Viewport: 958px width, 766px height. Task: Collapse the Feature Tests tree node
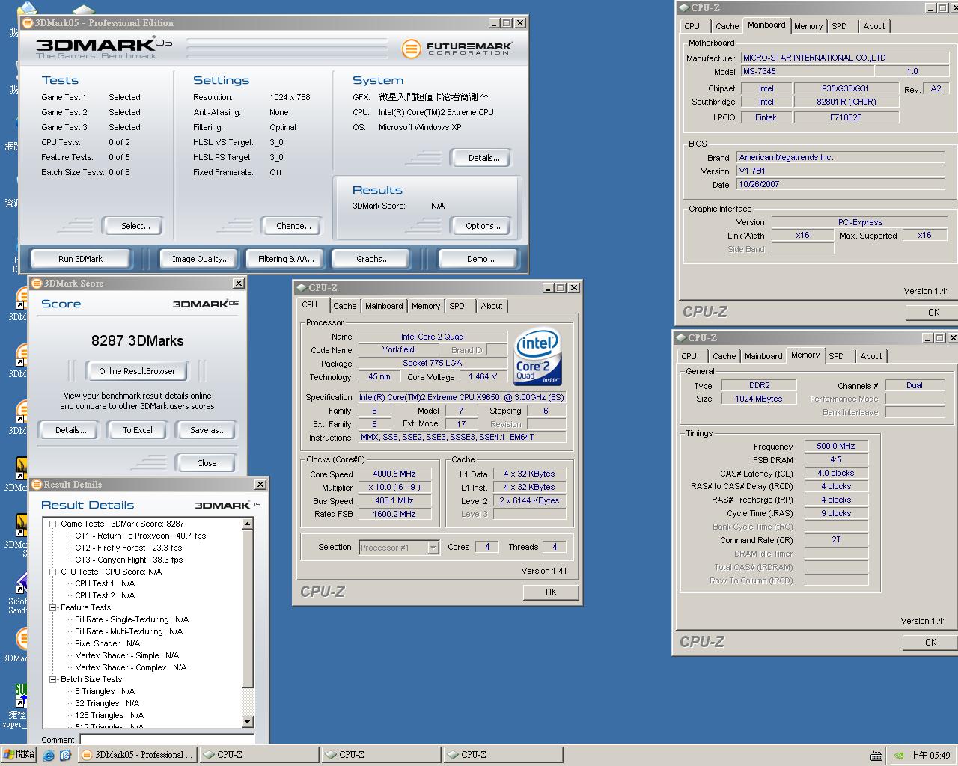coord(53,607)
